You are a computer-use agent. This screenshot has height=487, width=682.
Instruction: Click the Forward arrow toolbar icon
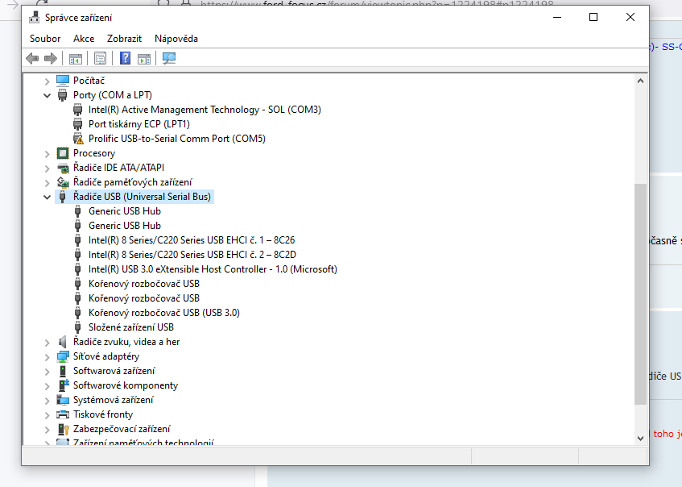[x=51, y=58]
